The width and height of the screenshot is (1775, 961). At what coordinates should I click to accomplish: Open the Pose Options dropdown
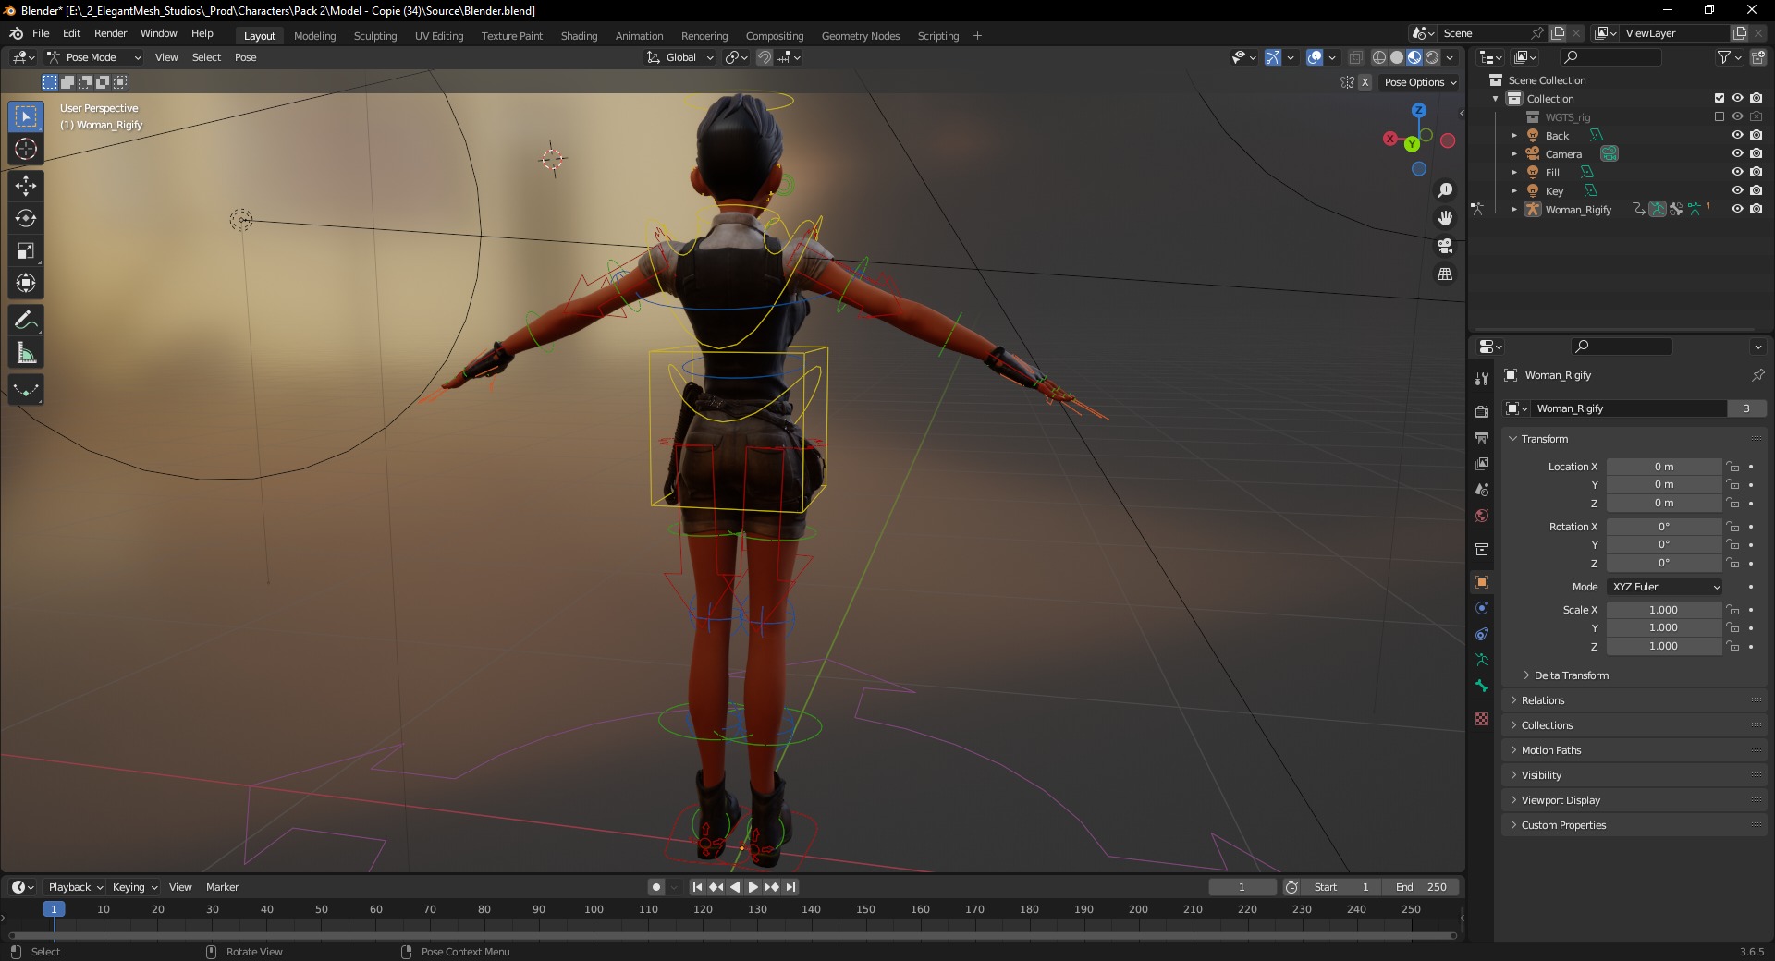(x=1419, y=82)
